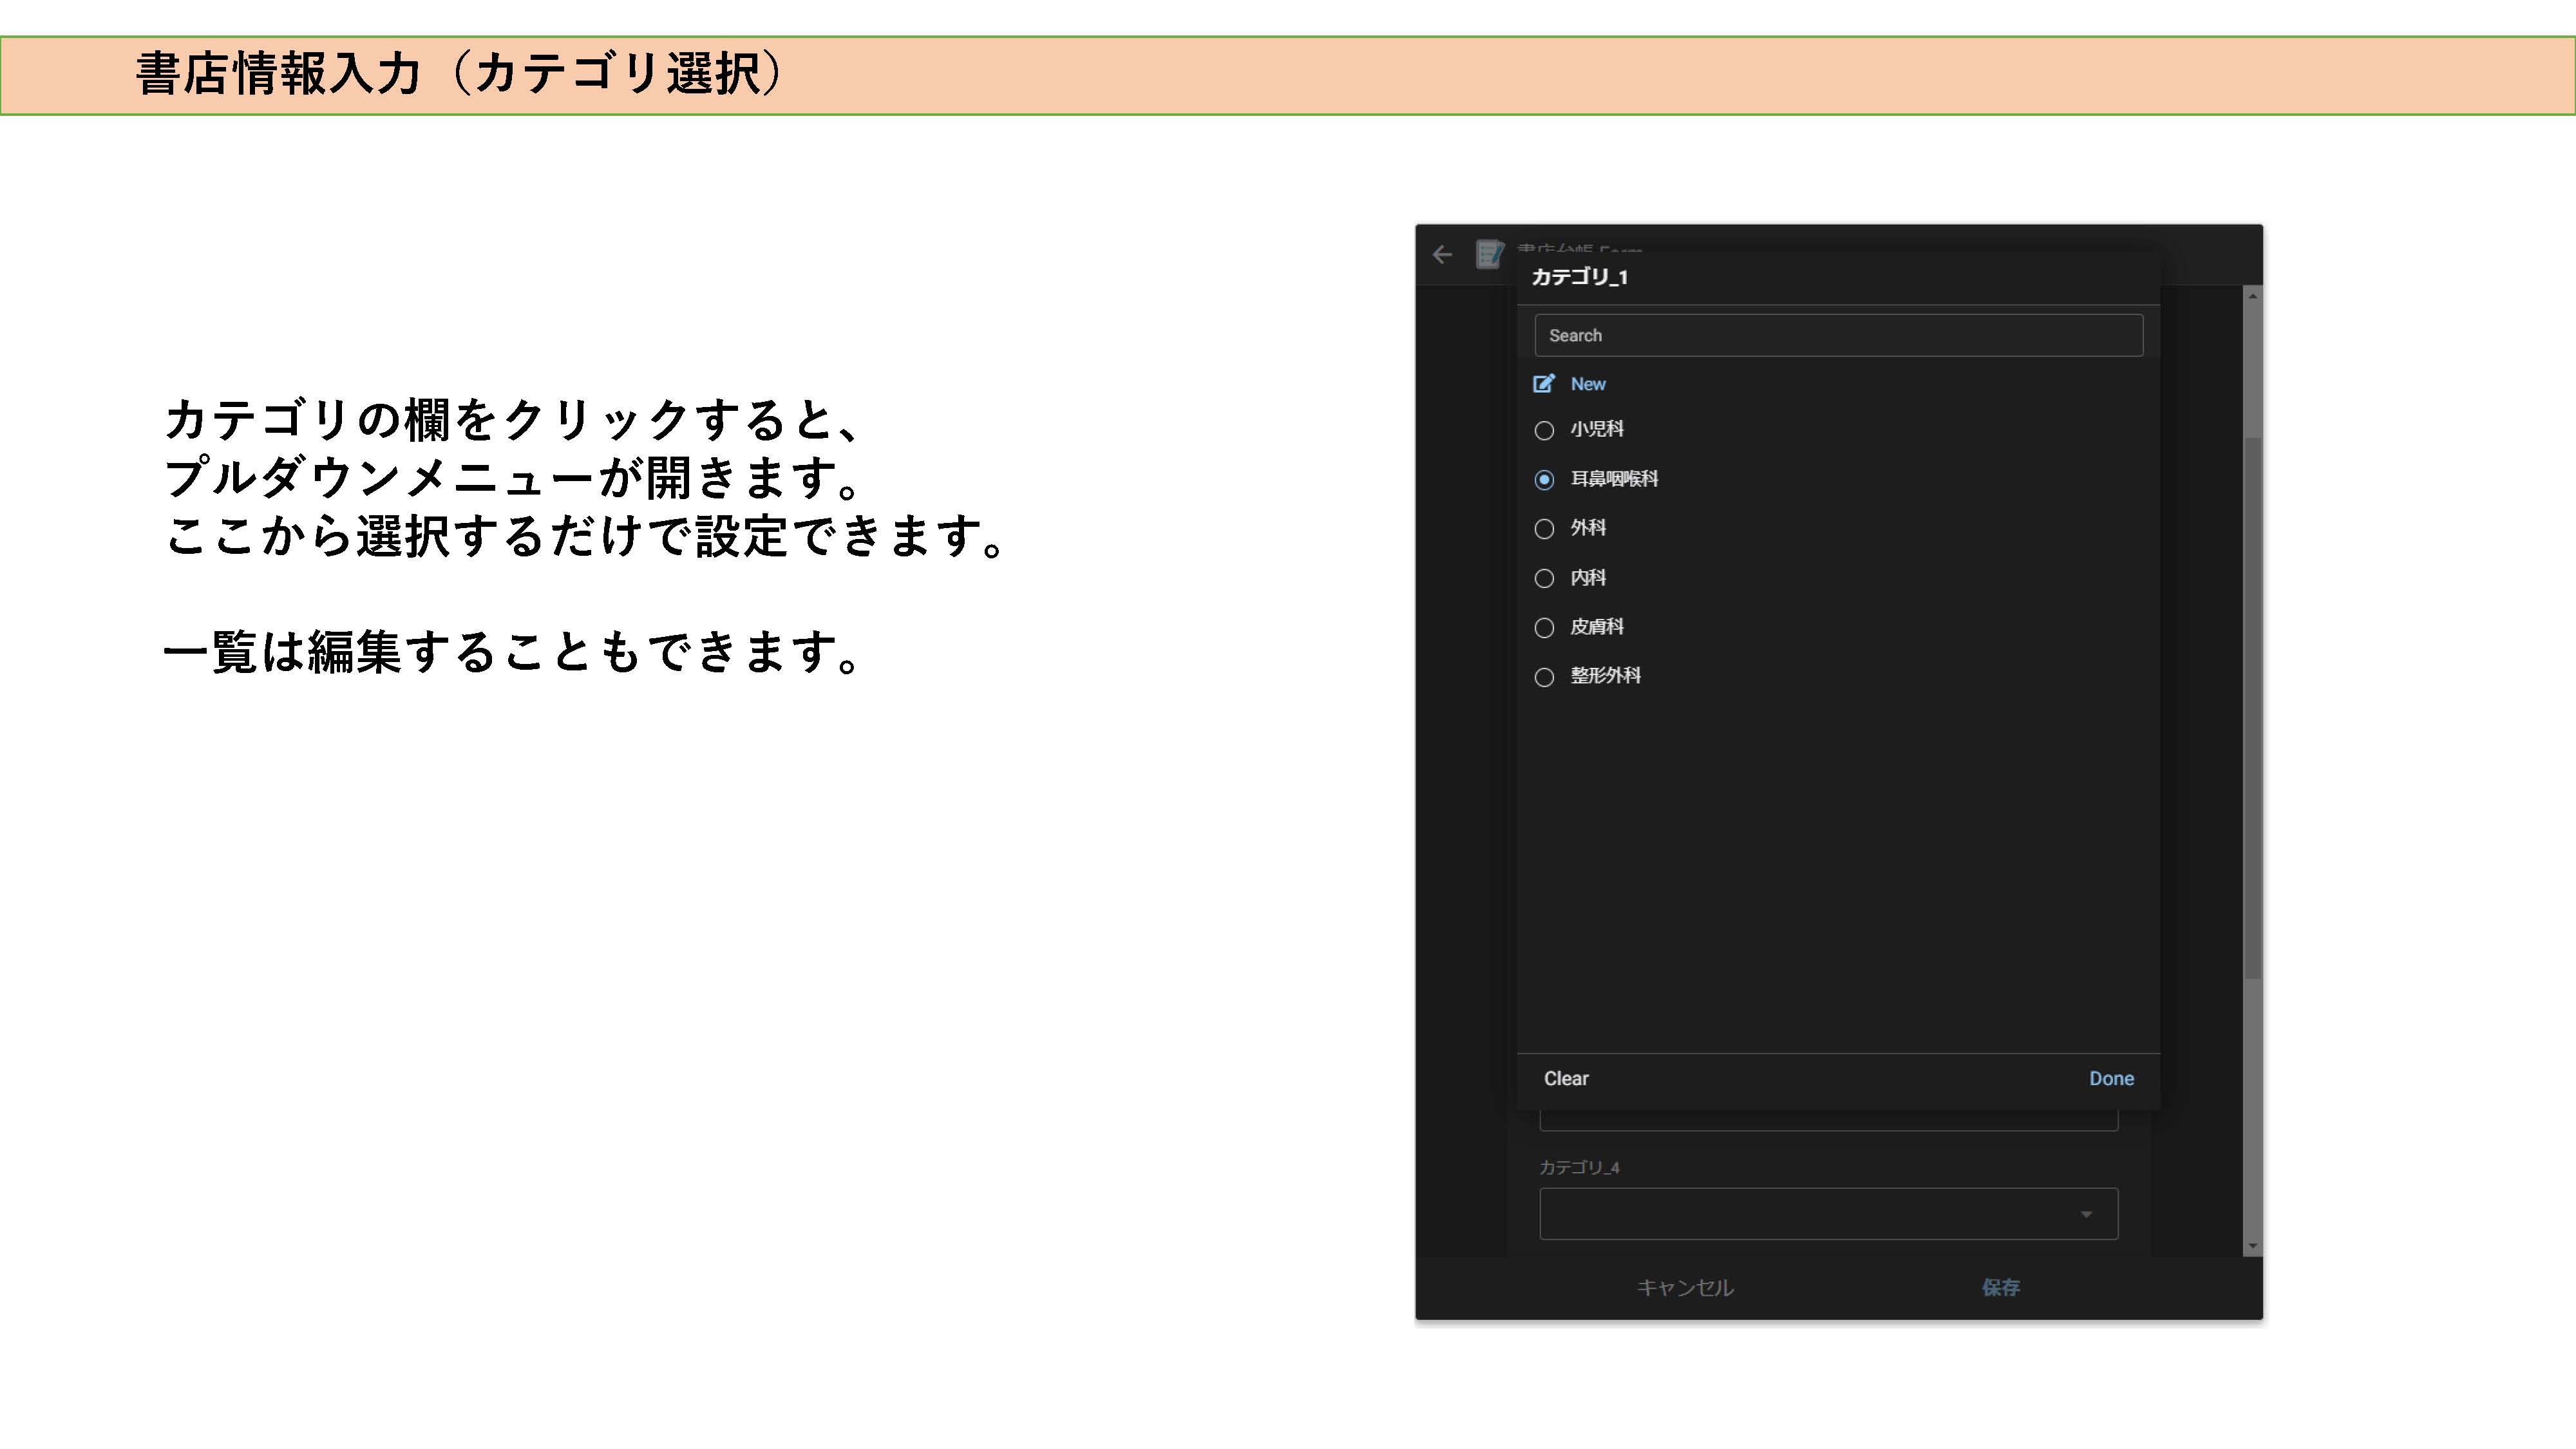Click the Search field in category dialog

click(x=1838, y=336)
